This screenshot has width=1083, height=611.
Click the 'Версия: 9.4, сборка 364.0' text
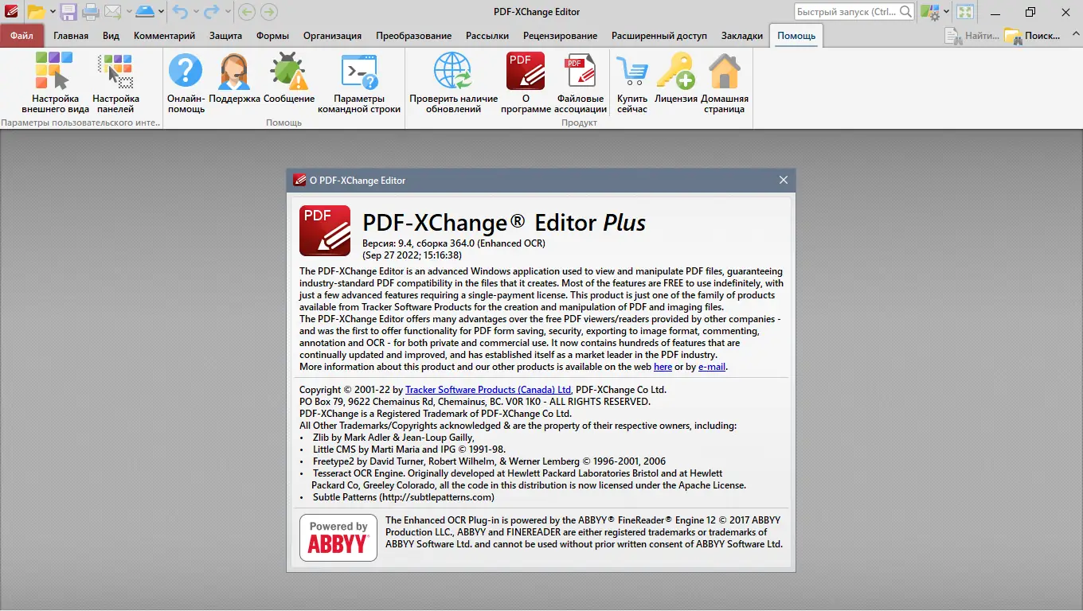tap(418, 243)
